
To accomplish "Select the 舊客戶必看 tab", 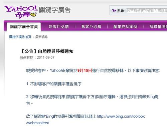I will click(x=91, y=27).
